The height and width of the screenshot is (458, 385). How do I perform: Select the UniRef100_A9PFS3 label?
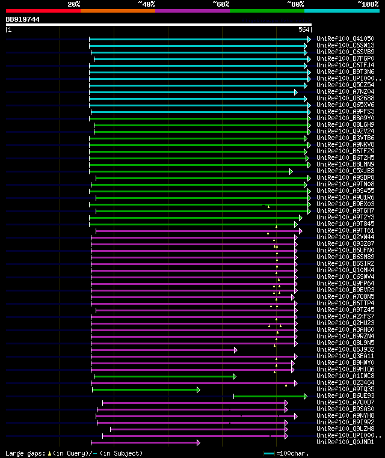point(345,111)
